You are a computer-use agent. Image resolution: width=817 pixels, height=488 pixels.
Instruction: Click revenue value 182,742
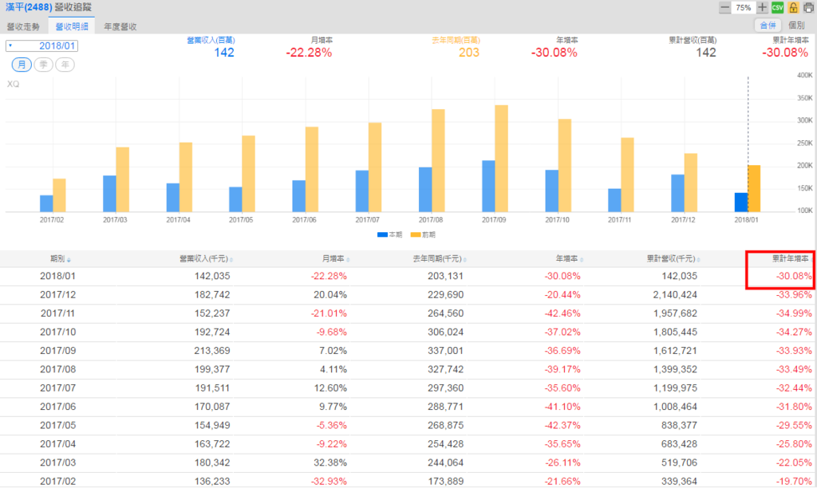(212, 295)
